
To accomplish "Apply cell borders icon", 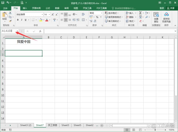I will 33,20.
